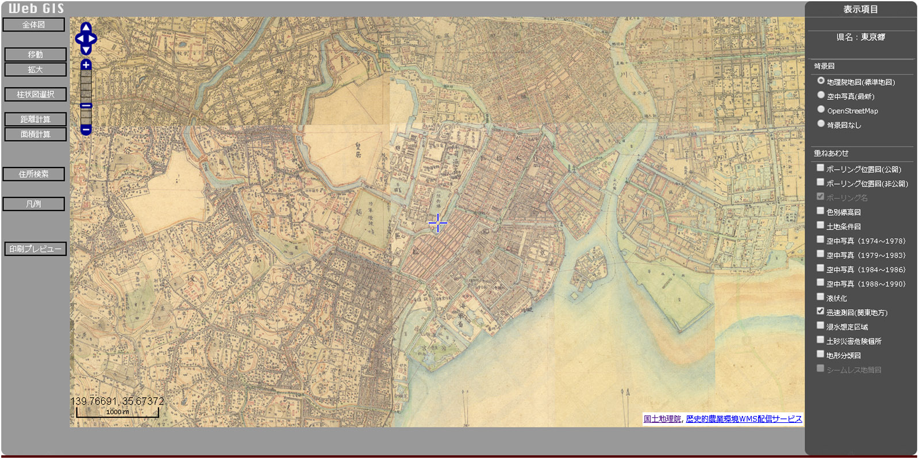Start 面積計算 area measurement
Viewport: 919px width, 459px height.
point(36,134)
